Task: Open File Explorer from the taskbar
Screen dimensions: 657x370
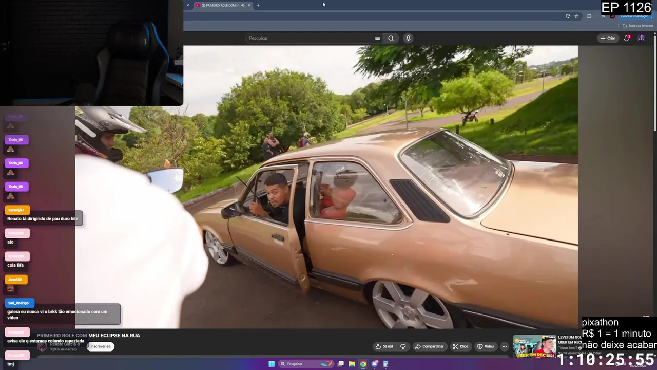Action: 352,364
